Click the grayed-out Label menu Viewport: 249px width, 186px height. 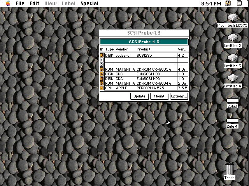[68, 3]
